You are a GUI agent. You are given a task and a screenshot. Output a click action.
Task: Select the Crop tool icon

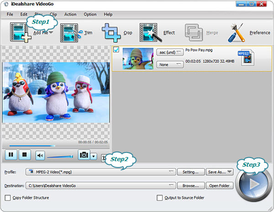click(x=111, y=33)
